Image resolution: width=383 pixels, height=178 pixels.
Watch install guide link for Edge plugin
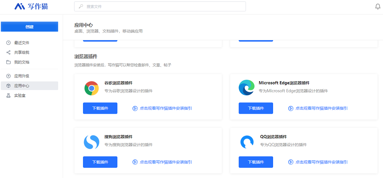pyautogui.click(x=322, y=108)
